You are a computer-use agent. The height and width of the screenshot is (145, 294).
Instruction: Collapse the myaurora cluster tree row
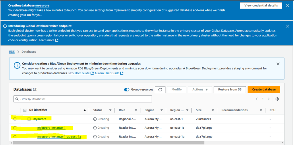pyautogui.click(x=29, y=119)
